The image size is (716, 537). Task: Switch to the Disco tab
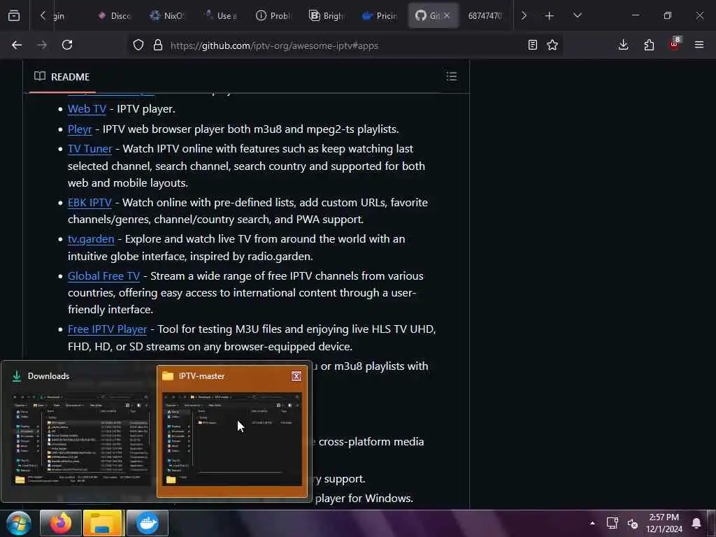point(115,15)
